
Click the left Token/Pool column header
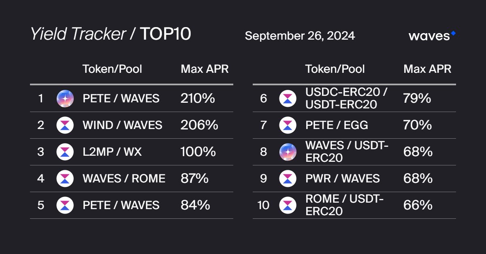(112, 69)
